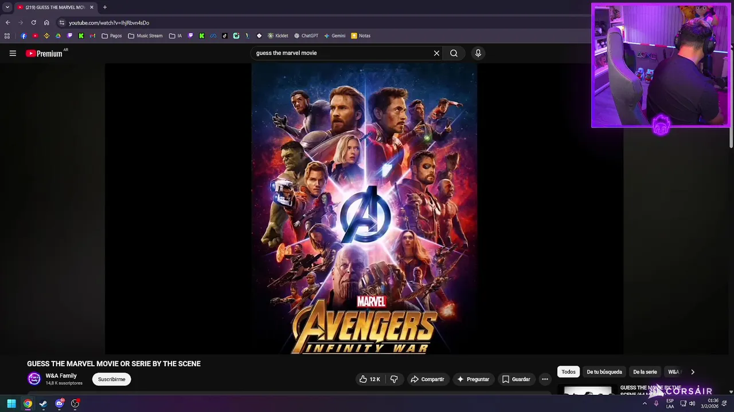734x412 pixels.
Task: Open Chrome tab search dropdown arrow
Action: click(x=7, y=7)
